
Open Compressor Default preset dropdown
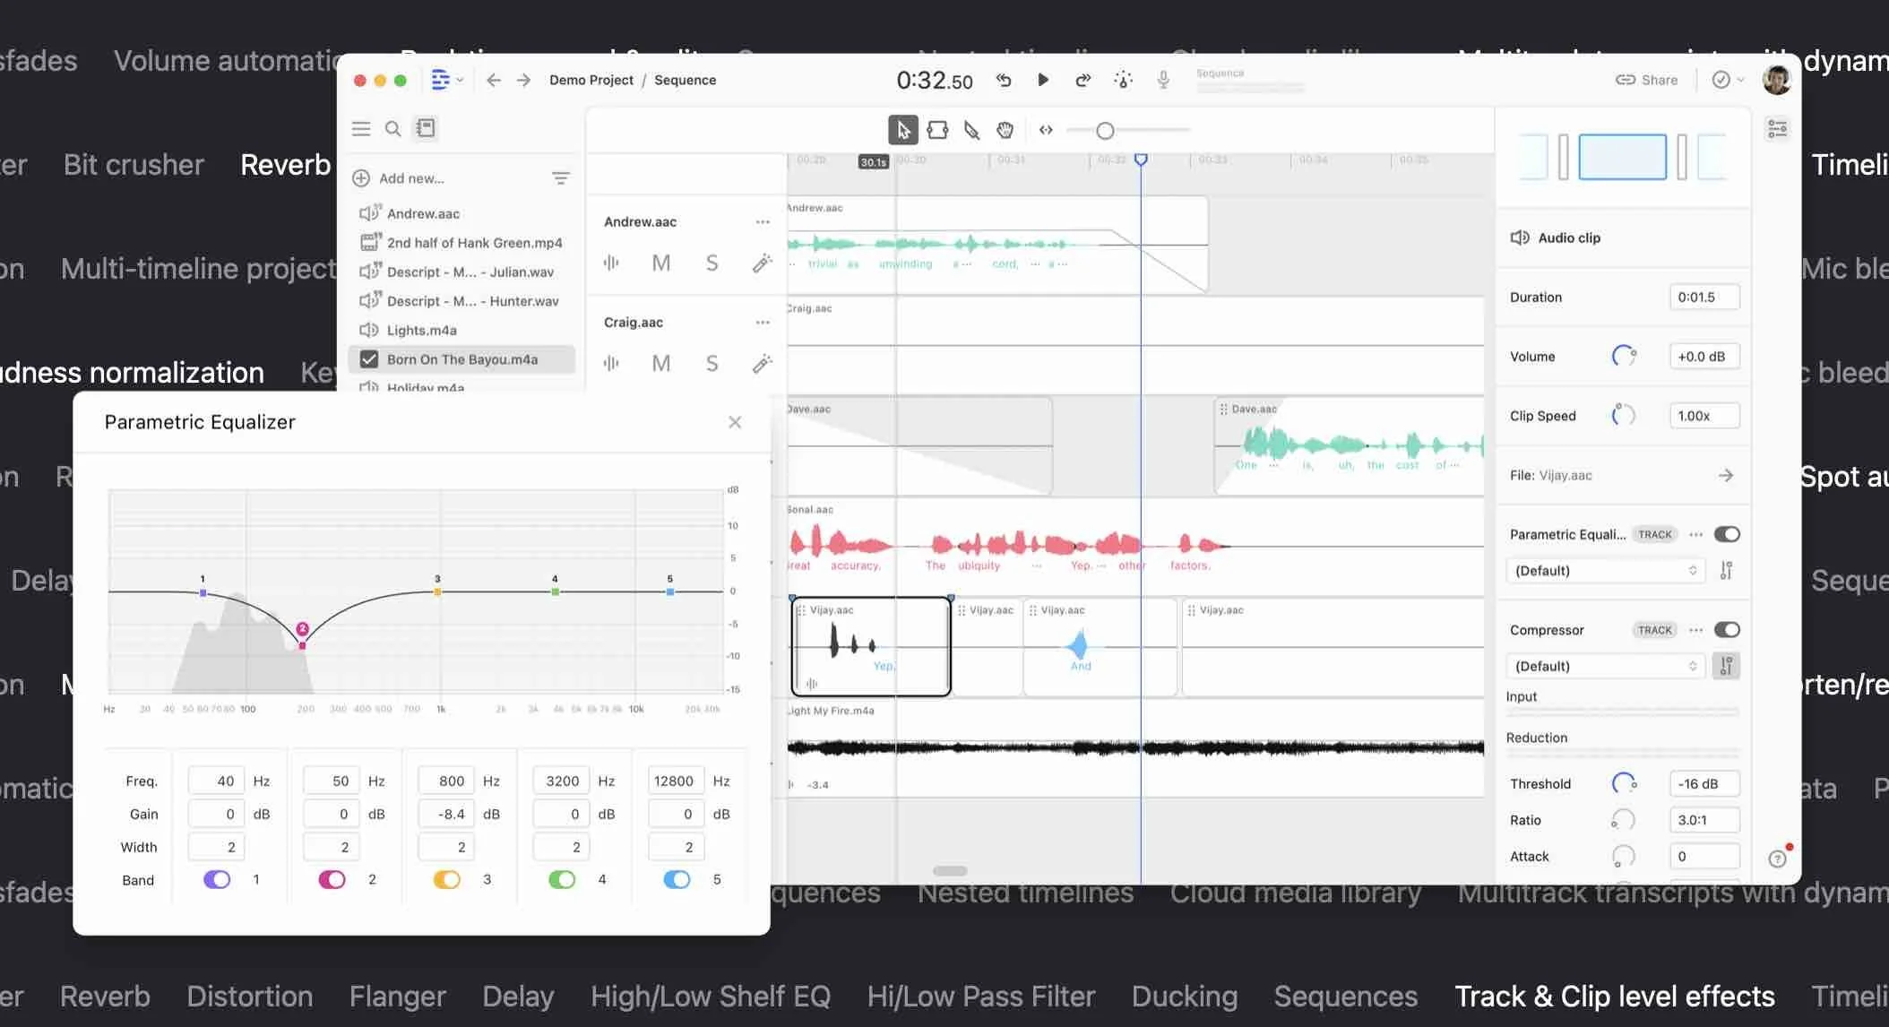(x=1605, y=666)
